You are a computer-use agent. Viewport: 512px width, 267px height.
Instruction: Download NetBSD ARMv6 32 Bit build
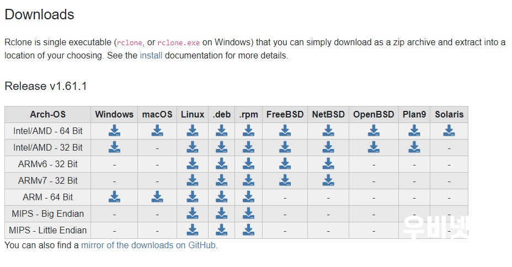[x=328, y=163]
